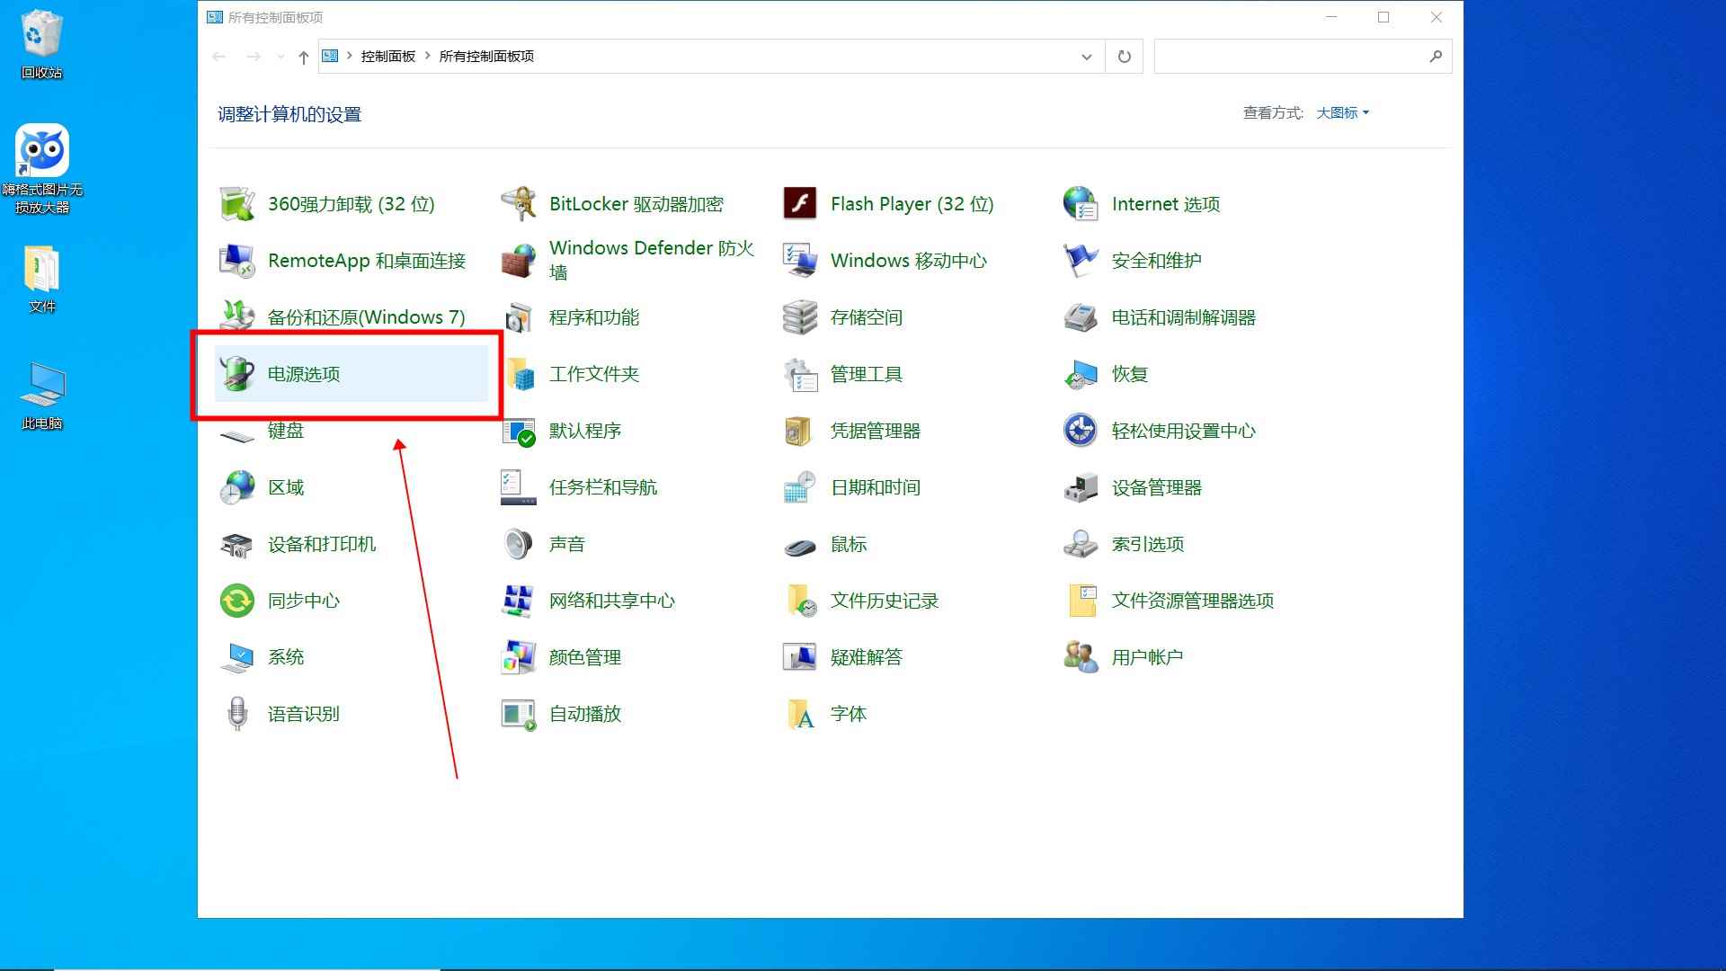
Task: Expand the chevron after 控制面板 breadcrumb
Action: click(x=427, y=56)
